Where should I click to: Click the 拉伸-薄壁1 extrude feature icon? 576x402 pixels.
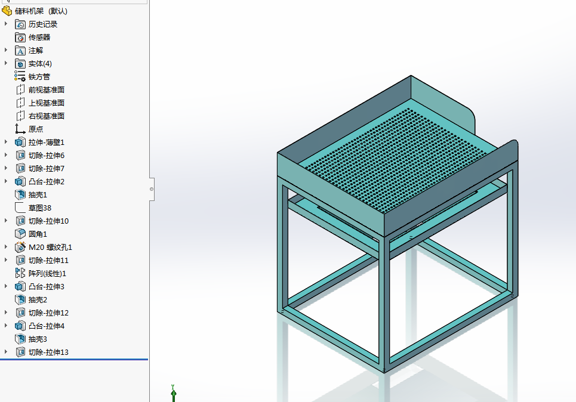coord(20,143)
